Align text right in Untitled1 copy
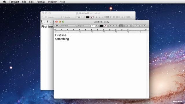The image size is (185, 104). point(127,26)
